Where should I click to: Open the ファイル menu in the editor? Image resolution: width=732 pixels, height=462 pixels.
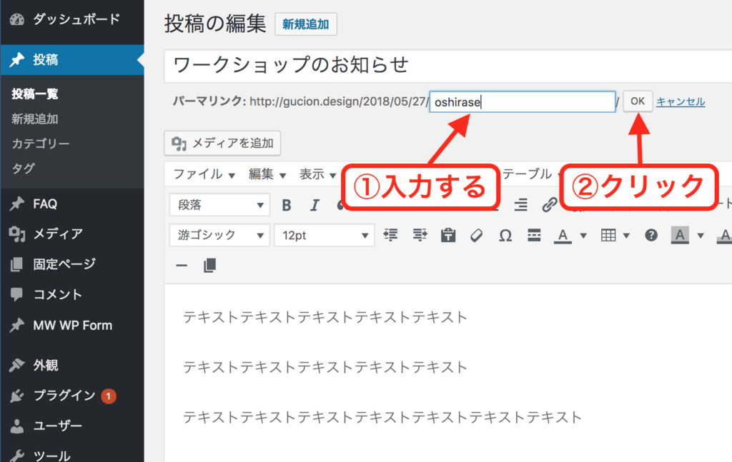[x=204, y=174]
